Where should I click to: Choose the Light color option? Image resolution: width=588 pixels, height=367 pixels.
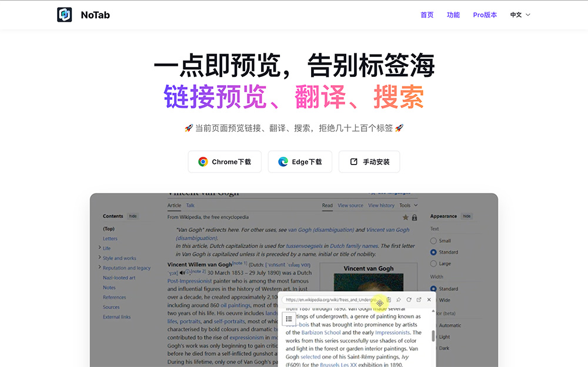click(445, 336)
